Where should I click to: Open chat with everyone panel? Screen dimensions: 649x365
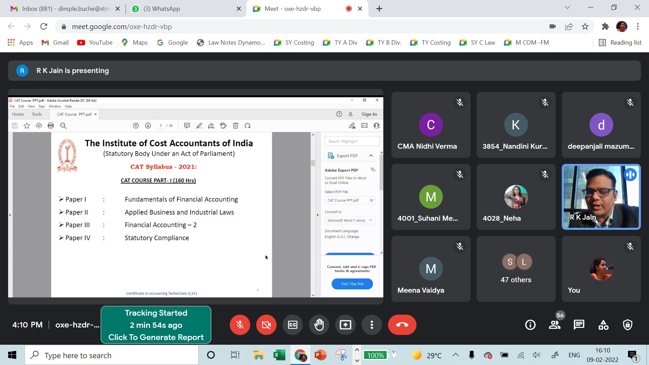click(579, 325)
